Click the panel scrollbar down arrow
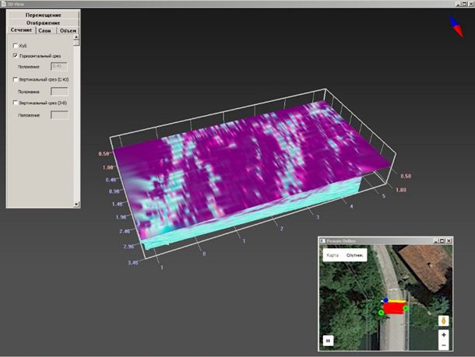Image resolution: width=475 pixels, height=357 pixels. [76, 204]
